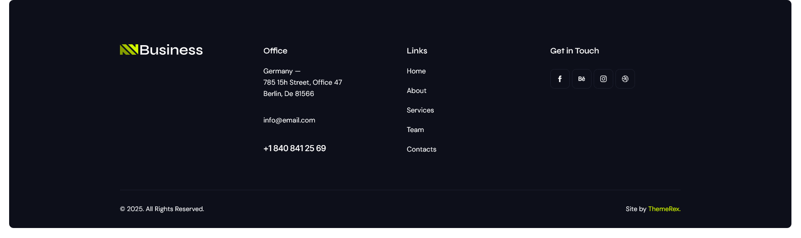The image size is (801, 238).
Task: Visit the Instagram profile icon
Action: coord(603,79)
